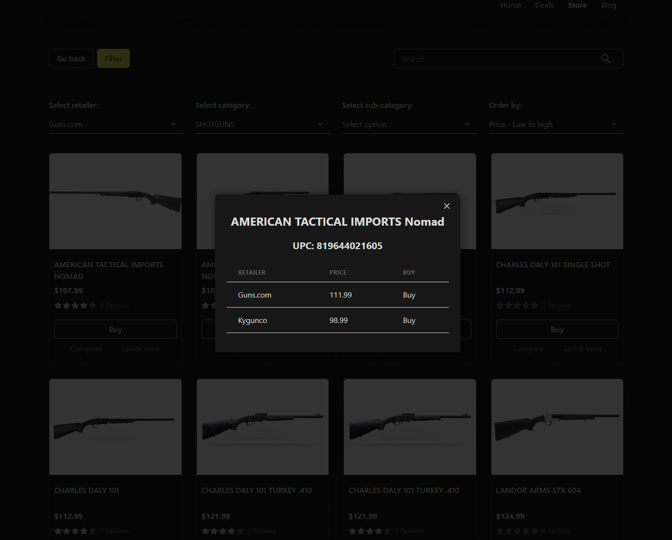Click the star rating on first Nomad card
Viewport: 672px width, 540px height.
tap(75, 306)
